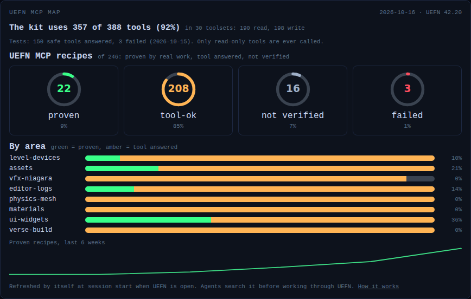Select the verse-build area label
The height and width of the screenshot is (299, 471).
30,230
